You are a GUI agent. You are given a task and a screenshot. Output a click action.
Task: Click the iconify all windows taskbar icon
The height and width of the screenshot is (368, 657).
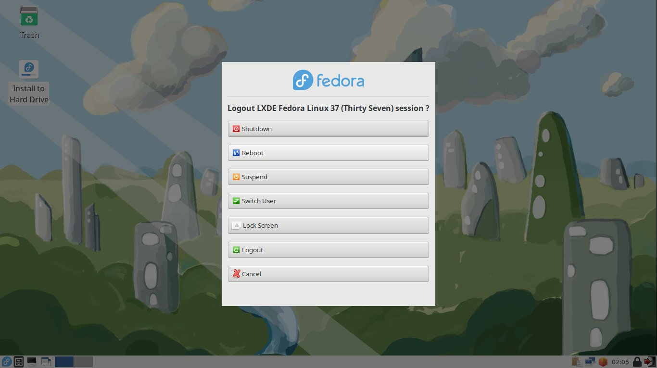[46, 362]
